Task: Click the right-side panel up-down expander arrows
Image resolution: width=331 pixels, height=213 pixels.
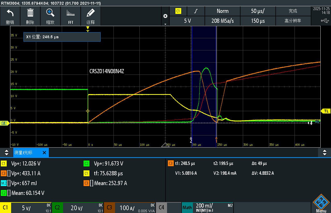Action: click(325, 153)
